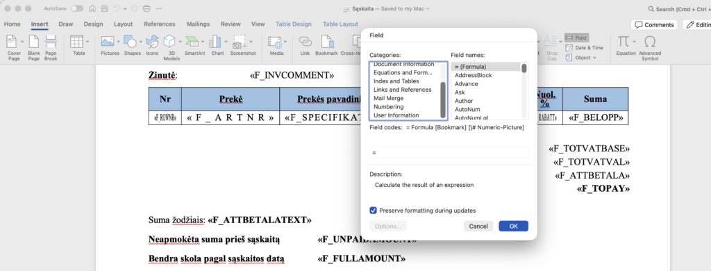
Task: Expand the Pictures dropdown arrow
Action: (x=118, y=42)
